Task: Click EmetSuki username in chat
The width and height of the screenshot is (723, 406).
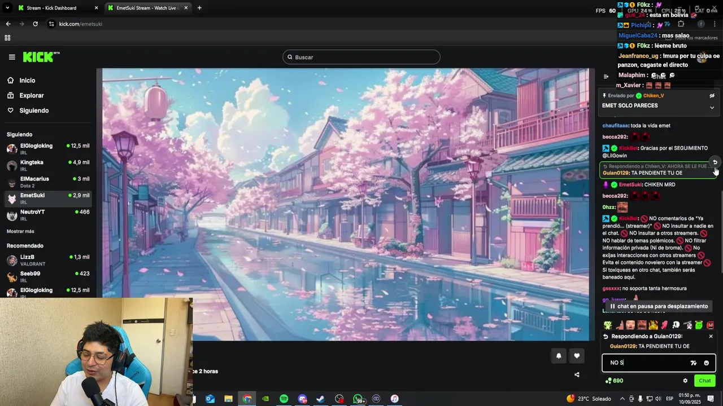Action: [x=631, y=184]
